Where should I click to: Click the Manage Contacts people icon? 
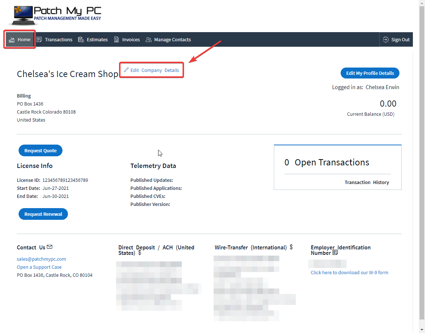coord(149,39)
